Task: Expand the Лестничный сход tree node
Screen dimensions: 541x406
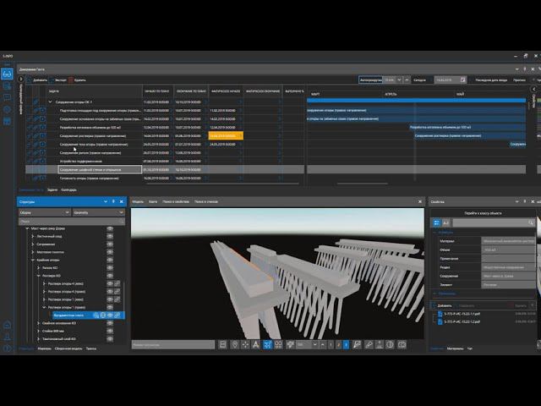Action: (x=33, y=237)
